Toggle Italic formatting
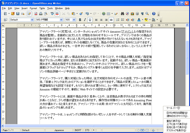 tap(85, 20)
